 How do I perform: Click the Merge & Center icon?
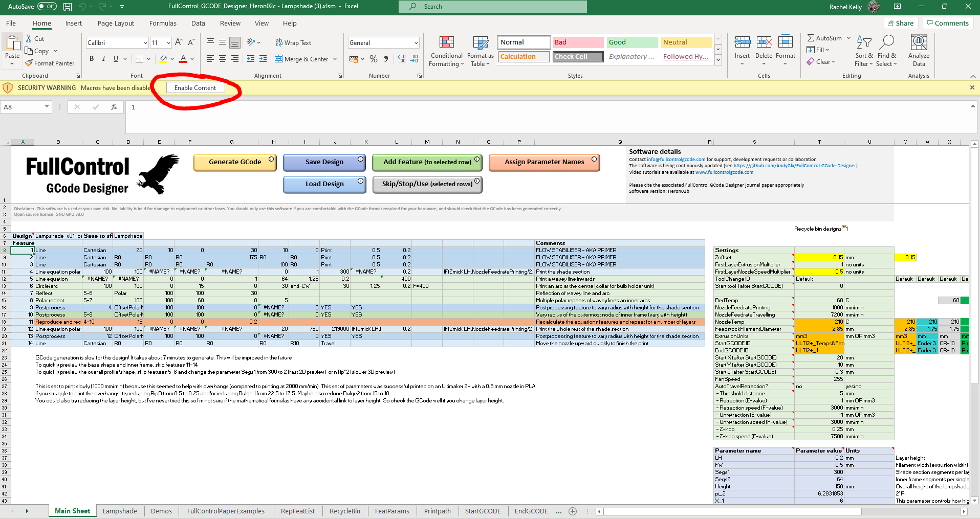click(x=279, y=59)
